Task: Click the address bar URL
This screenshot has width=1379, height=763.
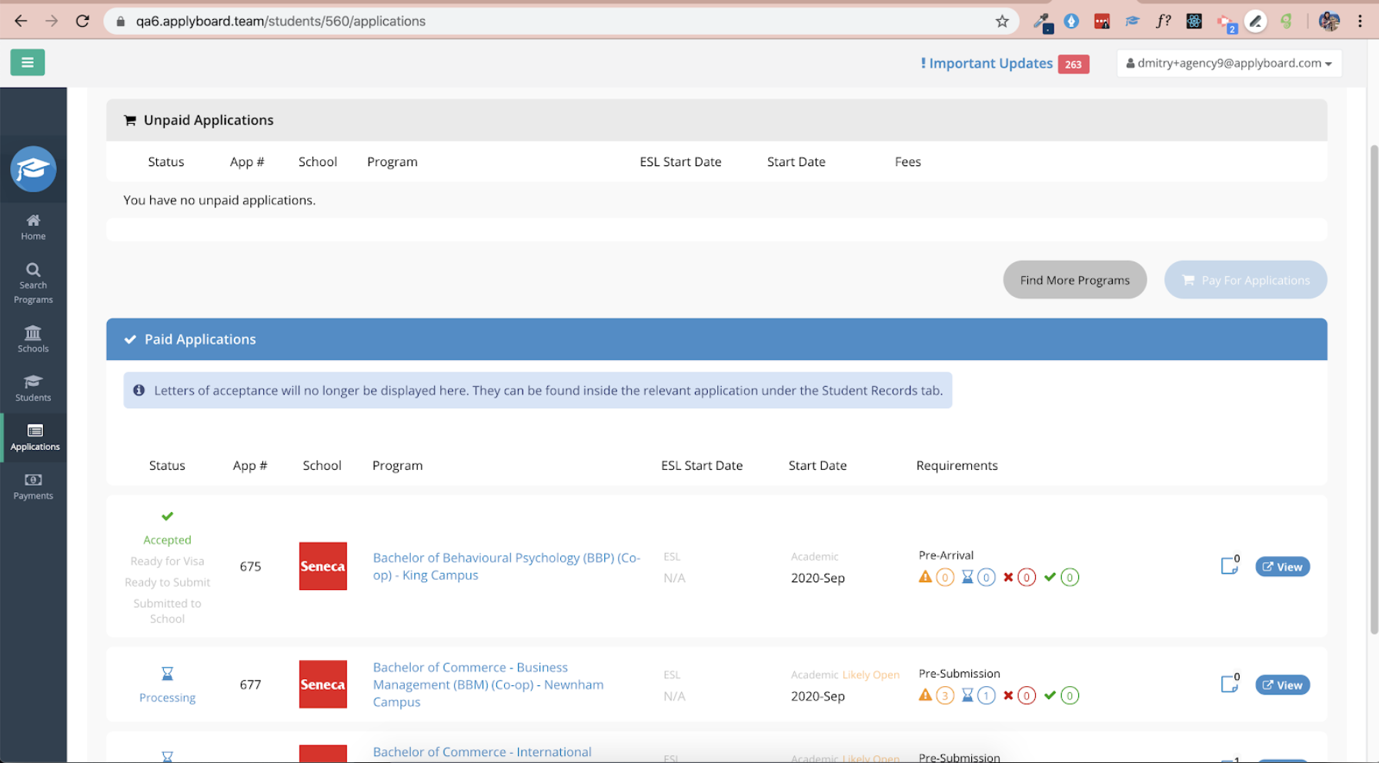Action: [x=281, y=22]
